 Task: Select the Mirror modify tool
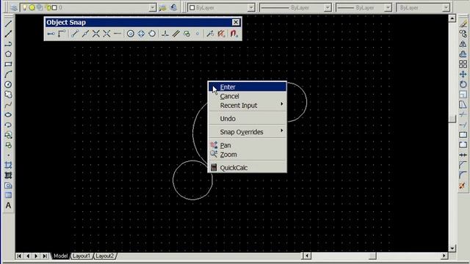[463, 44]
